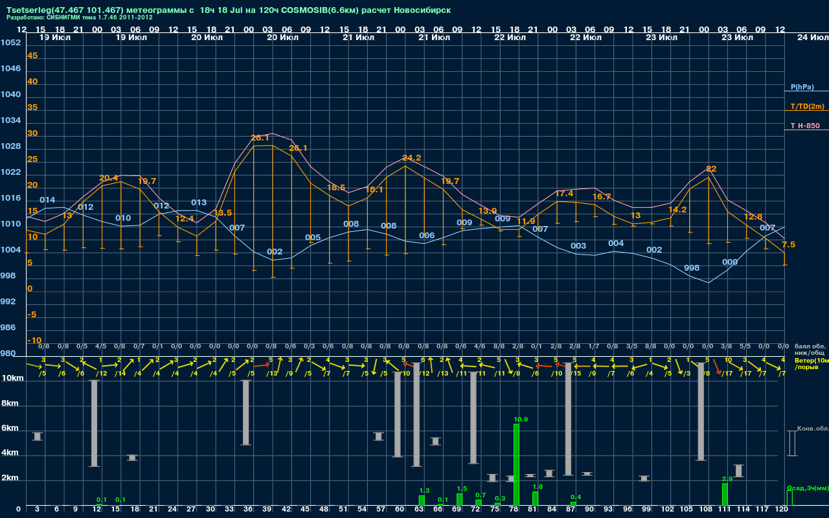Click the 18.1 temperature label
Image resolution: width=829 pixels, height=518 pixels.
click(x=374, y=190)
